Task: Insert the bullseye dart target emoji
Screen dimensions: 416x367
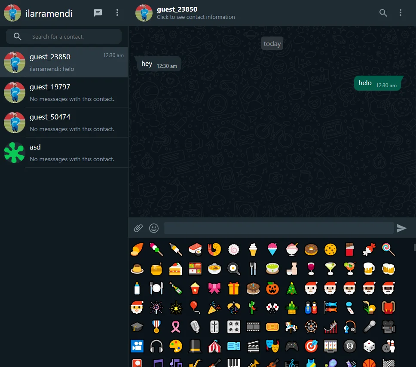Action: pyautogui.click(x=311, y=346)
